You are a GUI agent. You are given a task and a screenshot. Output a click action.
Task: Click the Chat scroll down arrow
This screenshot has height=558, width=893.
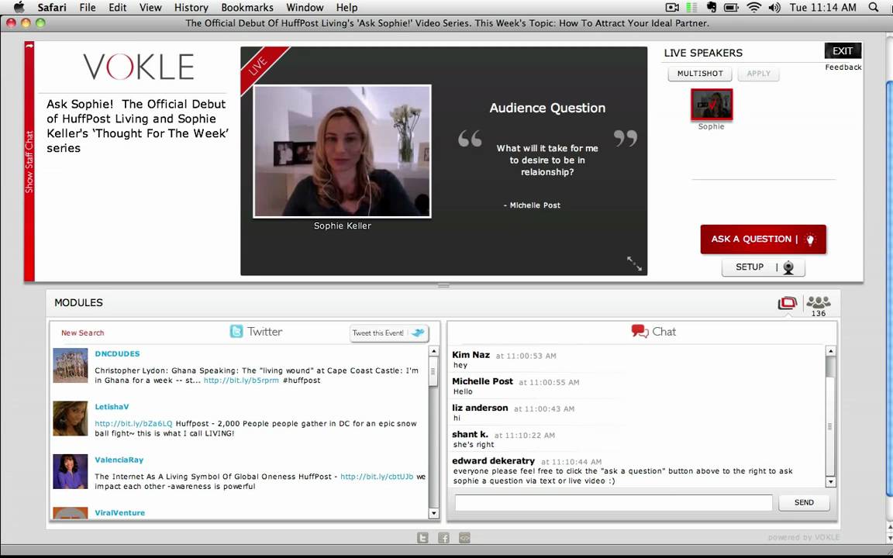830,482
